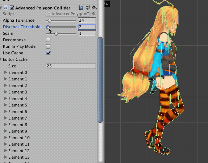This screenshot has width=208, height=163.
Task: Expand Element 11 foldout arrow
Action: coord(5,144)
